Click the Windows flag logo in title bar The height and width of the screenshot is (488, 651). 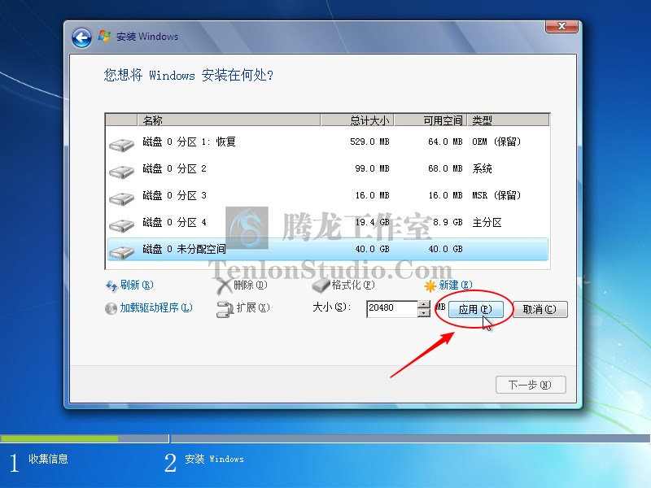point(104,36)
